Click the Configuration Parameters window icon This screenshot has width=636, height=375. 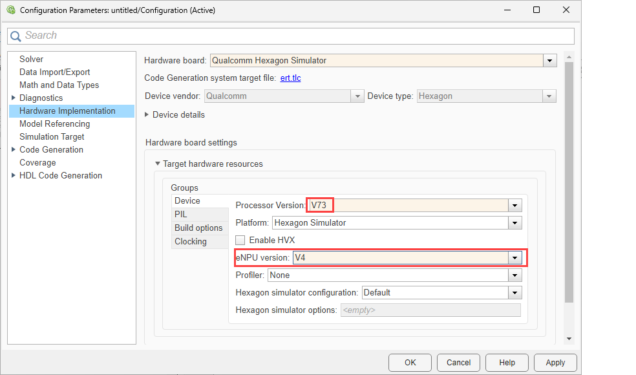pos(10,10)
